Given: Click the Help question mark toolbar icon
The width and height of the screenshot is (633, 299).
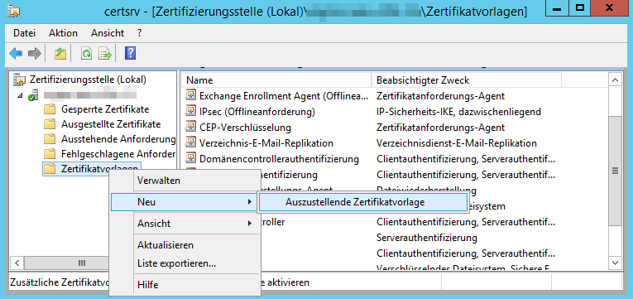Looking at the screenshot, I should 130,53.
